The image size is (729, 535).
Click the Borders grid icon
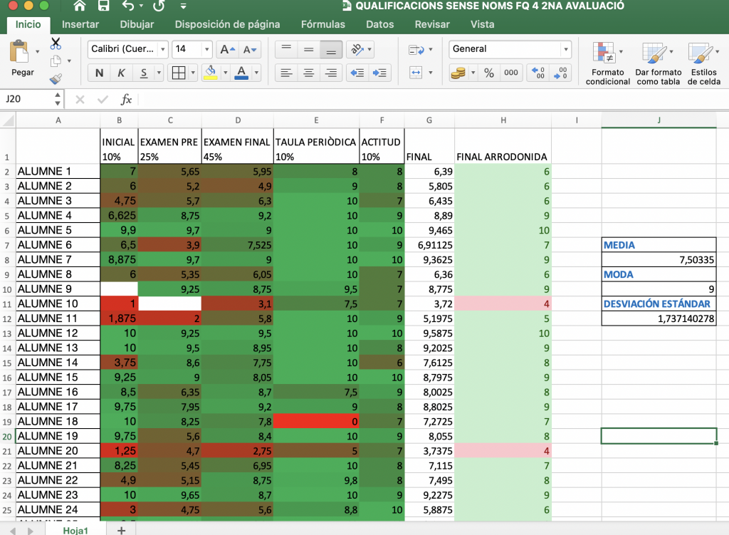[179, 73]
